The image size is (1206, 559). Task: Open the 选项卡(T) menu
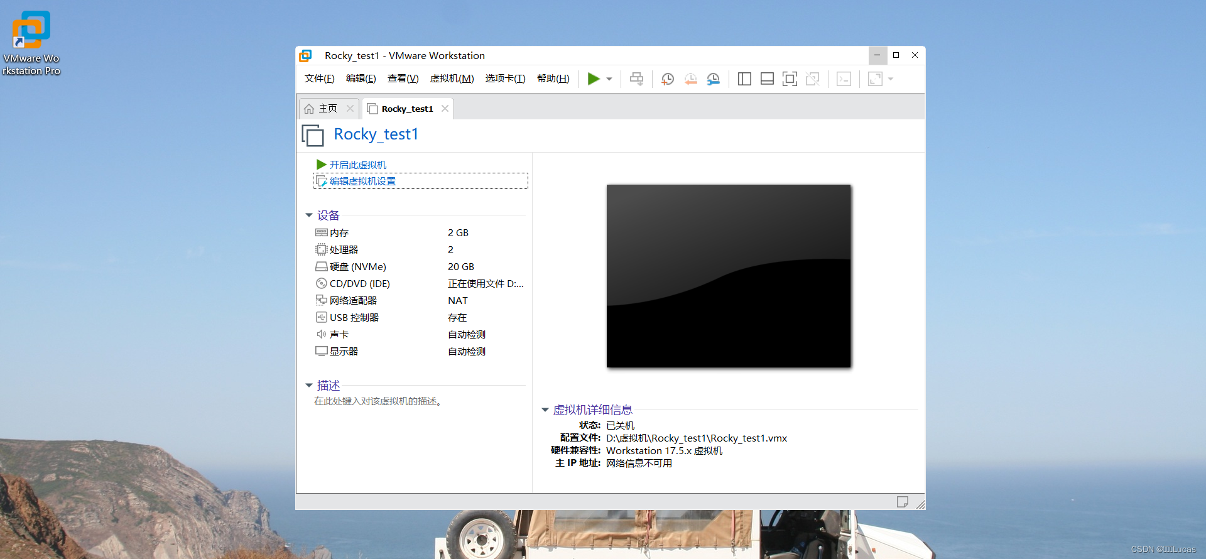pos(505,79)
